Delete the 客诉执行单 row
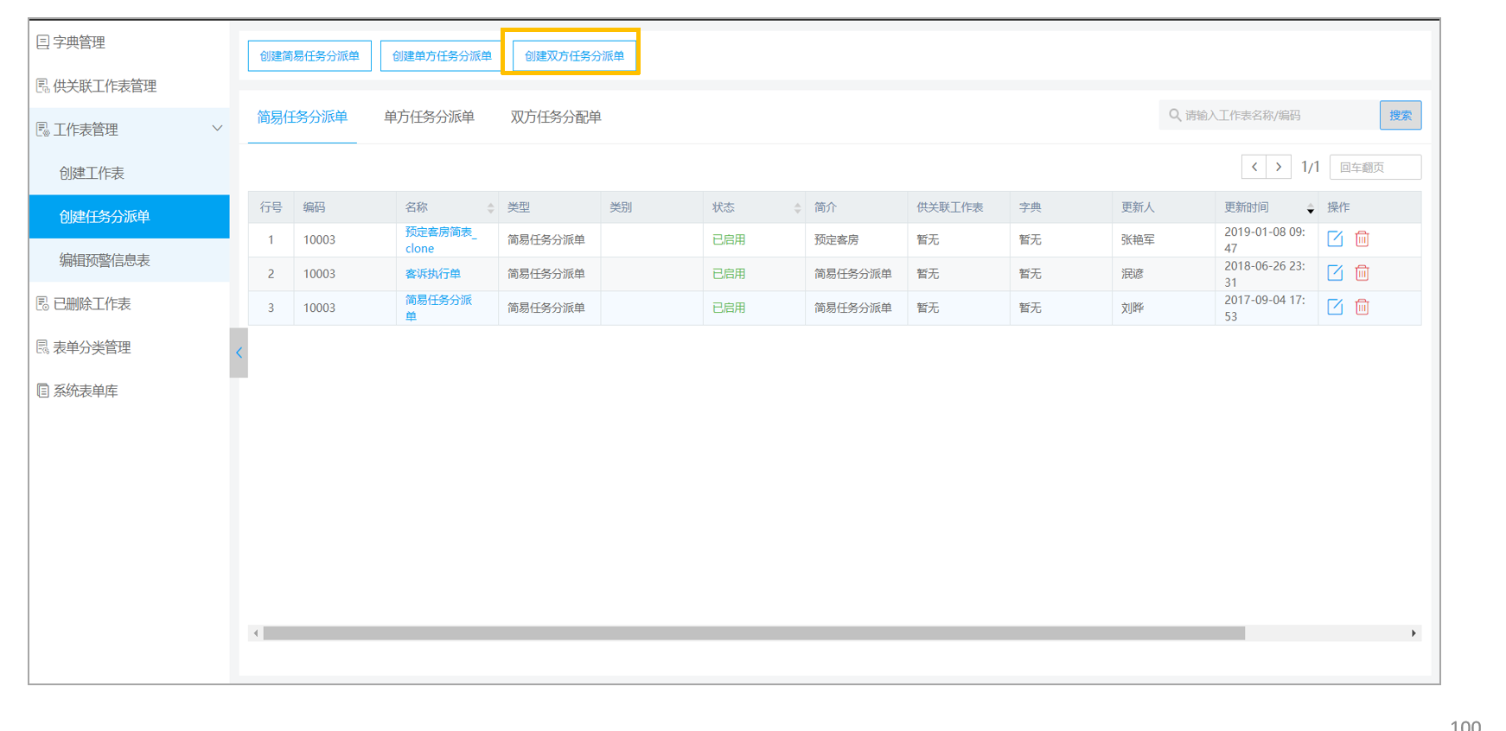This screenshot has width=1506, height=731. [1362, 273]
